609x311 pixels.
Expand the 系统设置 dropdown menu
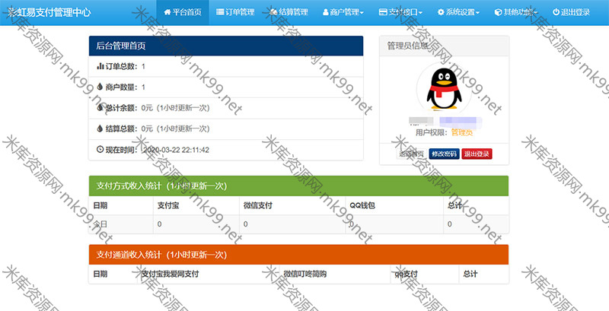458,12
